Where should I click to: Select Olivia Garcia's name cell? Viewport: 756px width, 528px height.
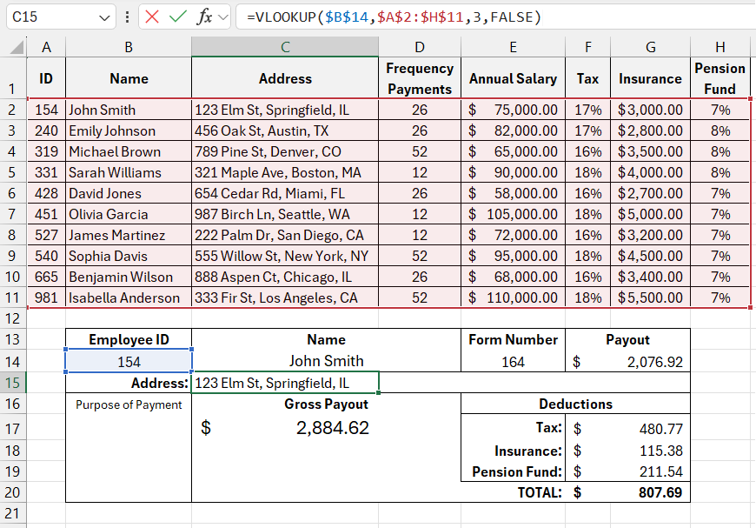coord(129,214)
